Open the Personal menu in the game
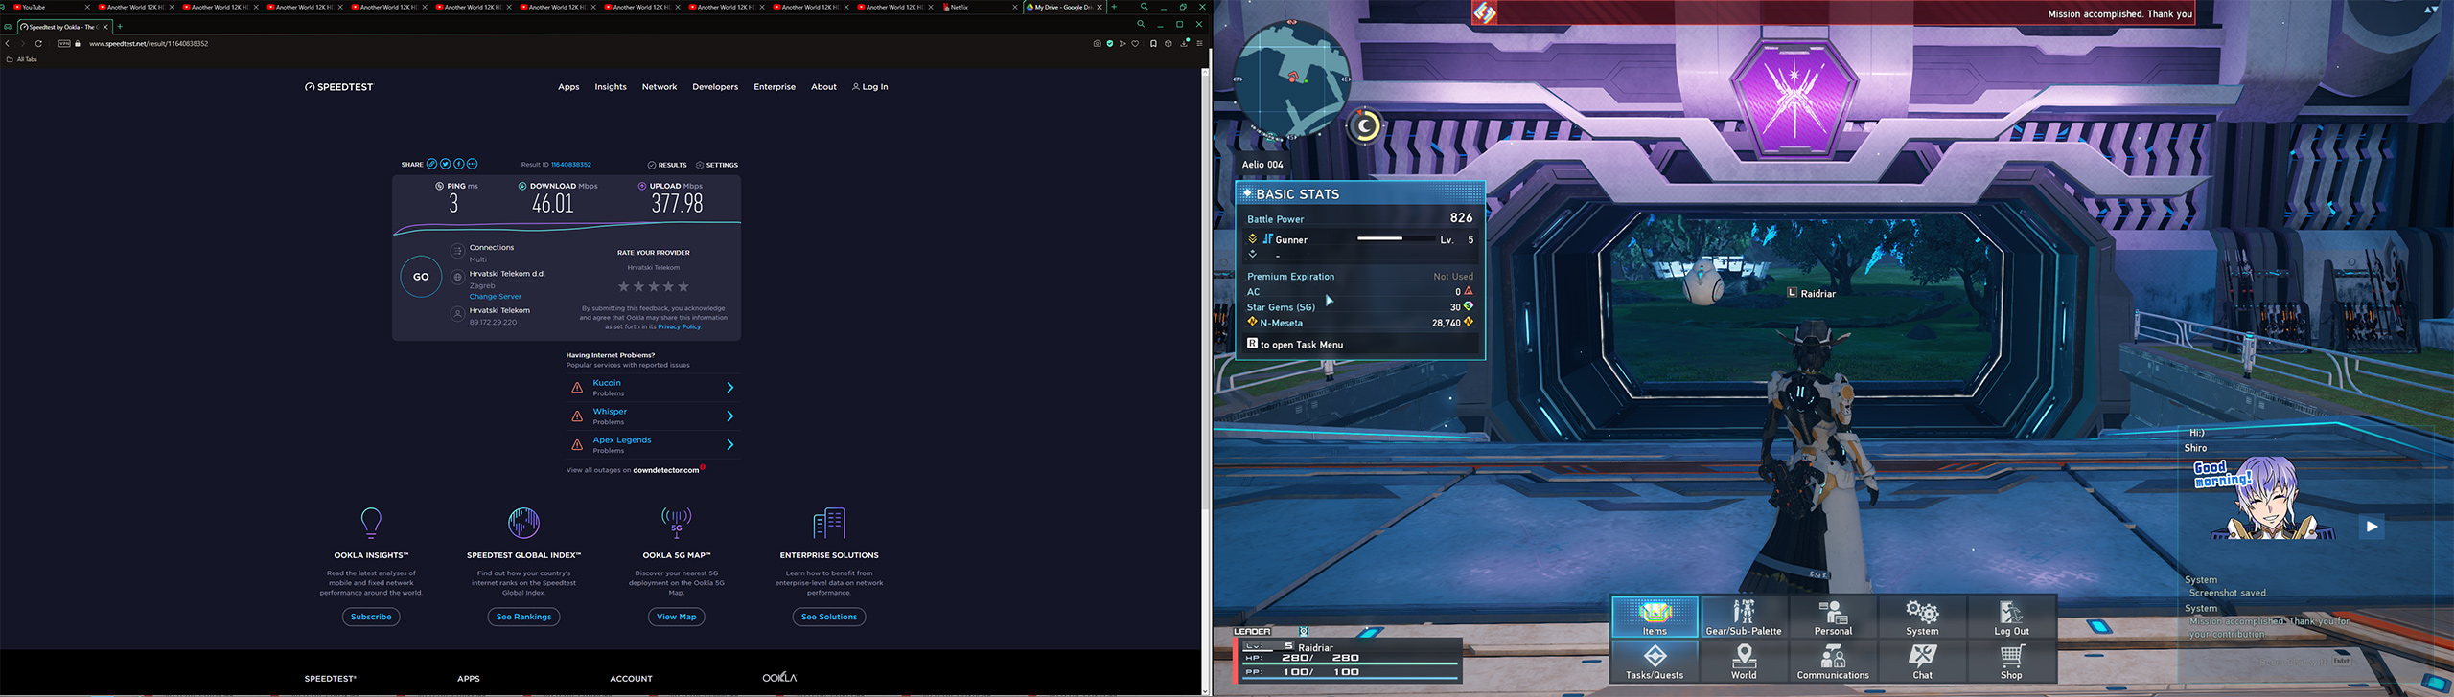The height and width of the screenshot is (697, 2454). [1833, 617]
